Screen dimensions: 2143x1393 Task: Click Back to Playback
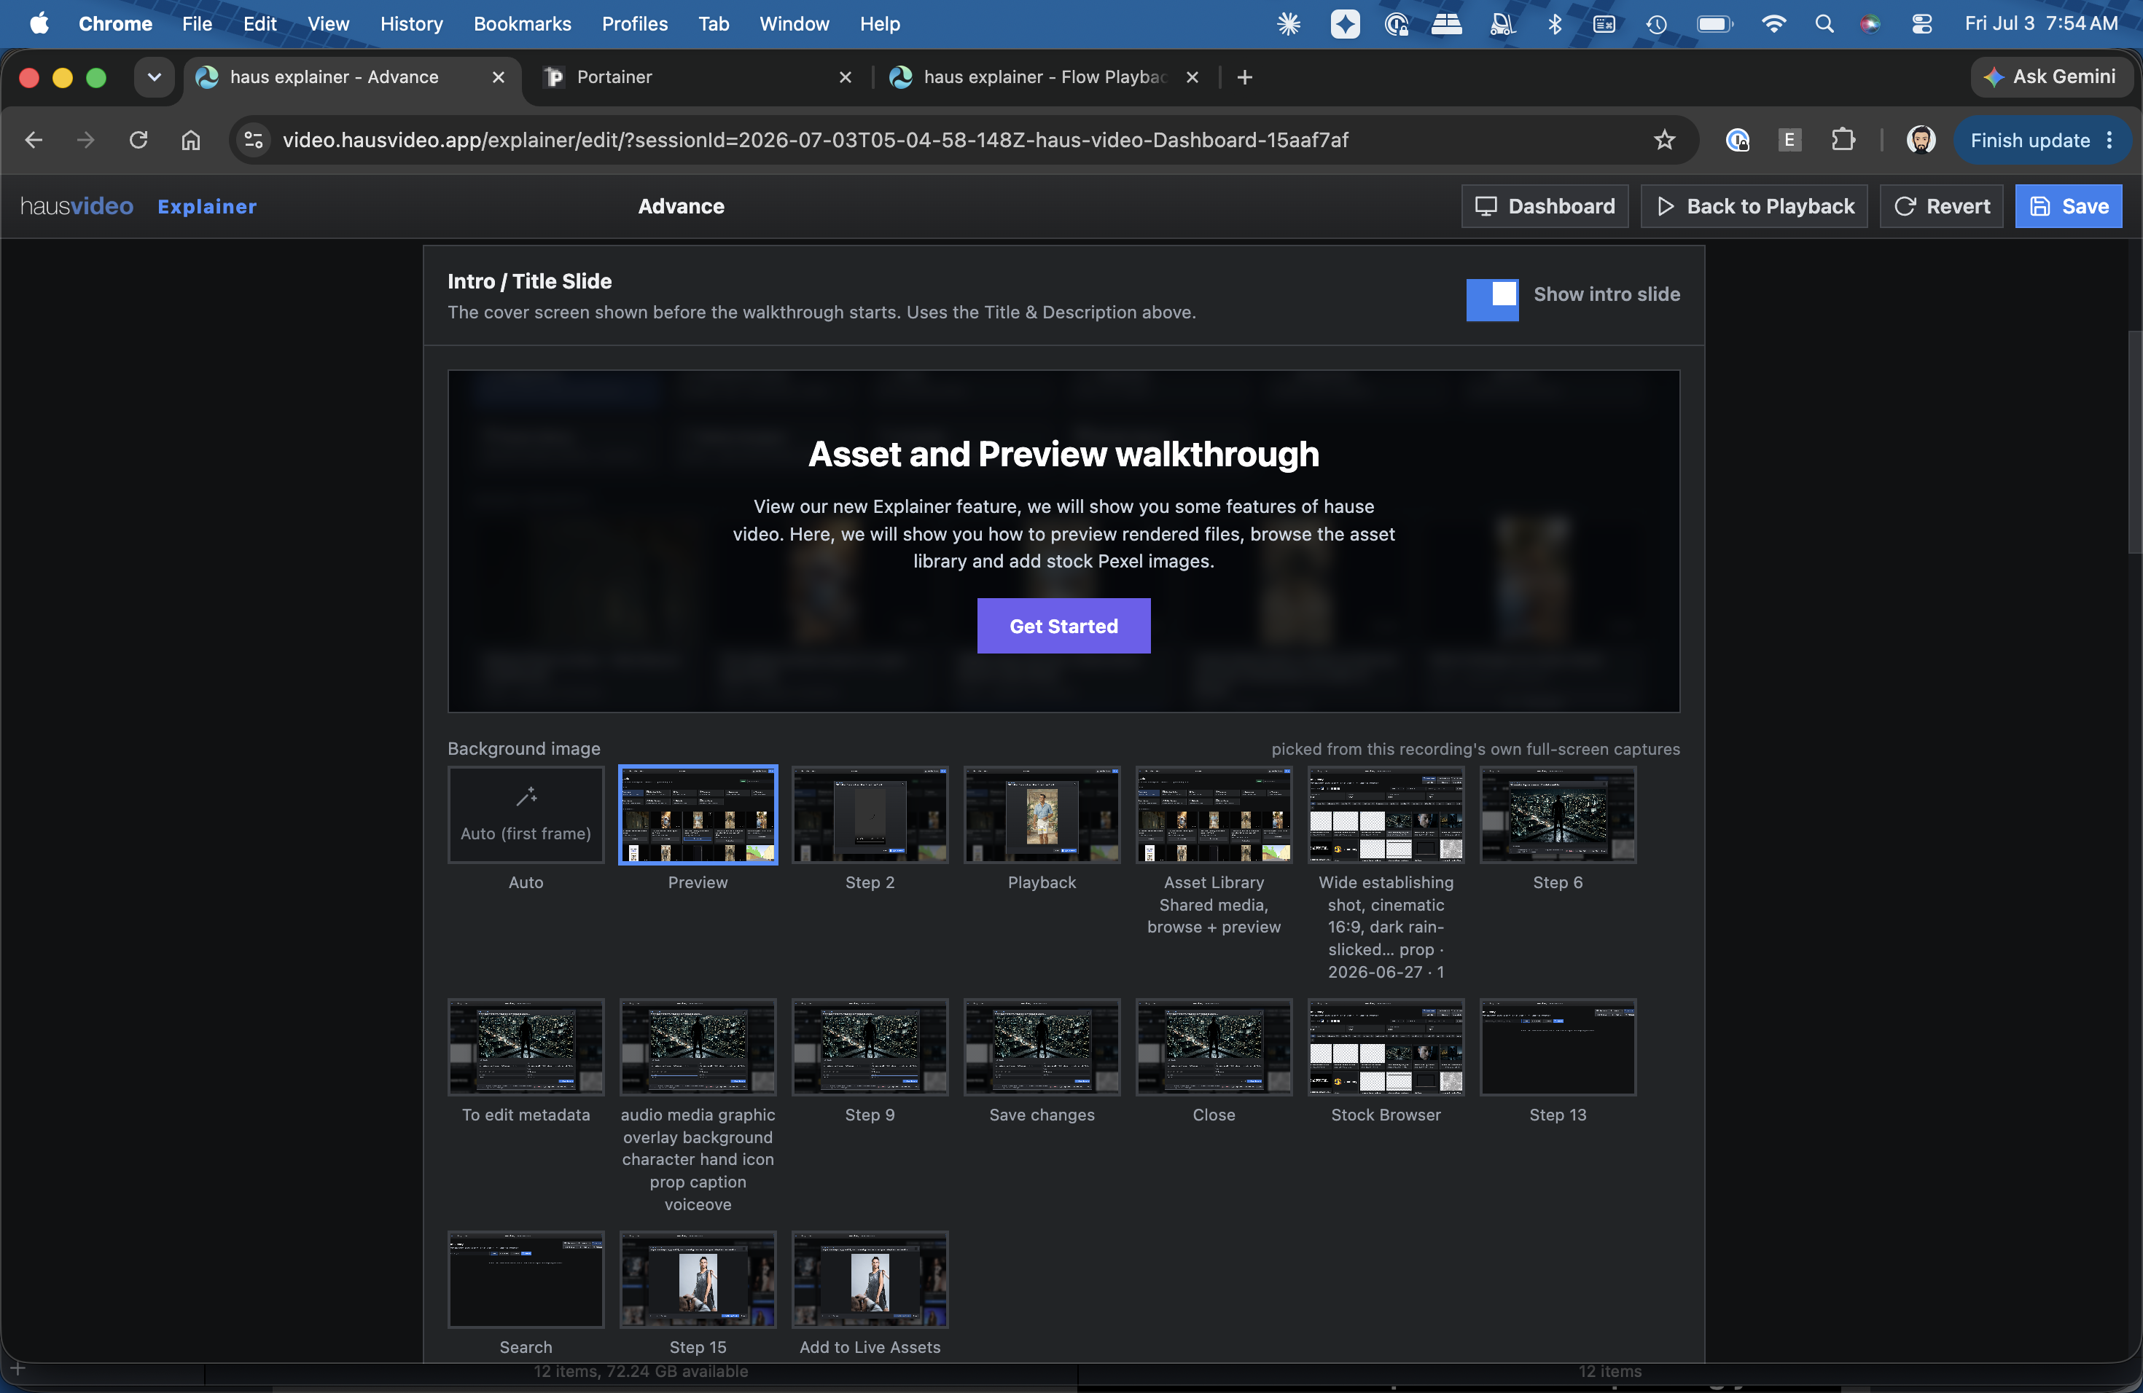[1753, 206]
